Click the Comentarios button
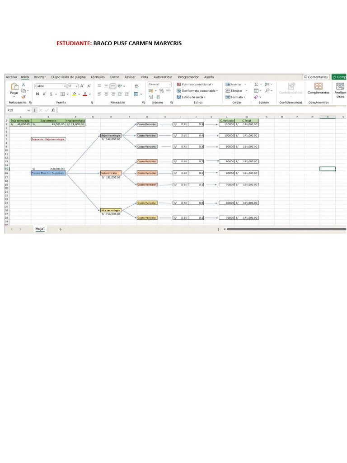This screenshot has height=463, width=347. pos(316,77)
